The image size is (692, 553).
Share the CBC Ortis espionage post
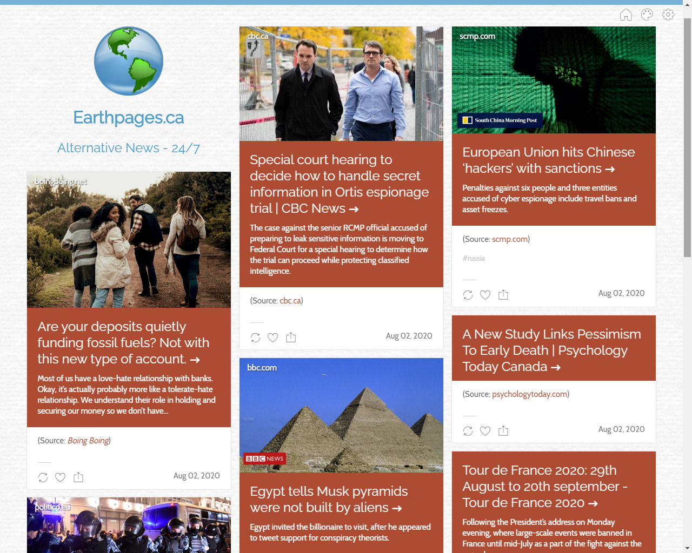[291, 338]
